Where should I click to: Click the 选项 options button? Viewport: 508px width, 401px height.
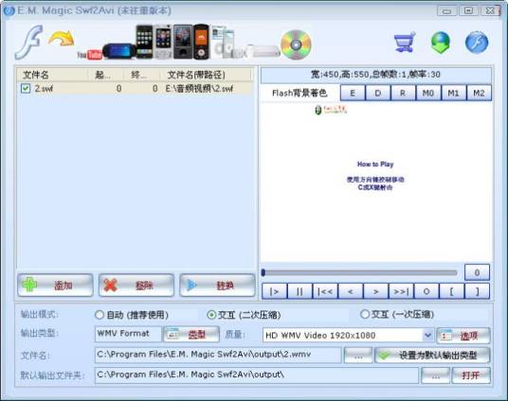pos(463,336)
